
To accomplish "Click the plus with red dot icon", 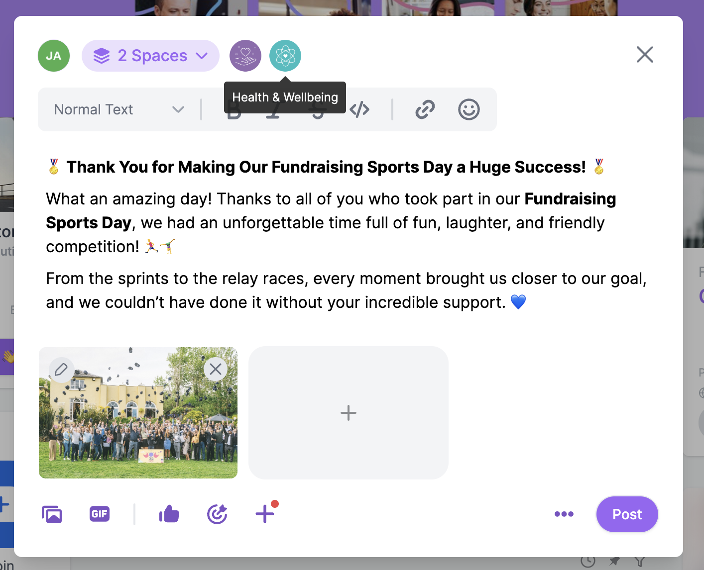I will (x=265, y=513).
